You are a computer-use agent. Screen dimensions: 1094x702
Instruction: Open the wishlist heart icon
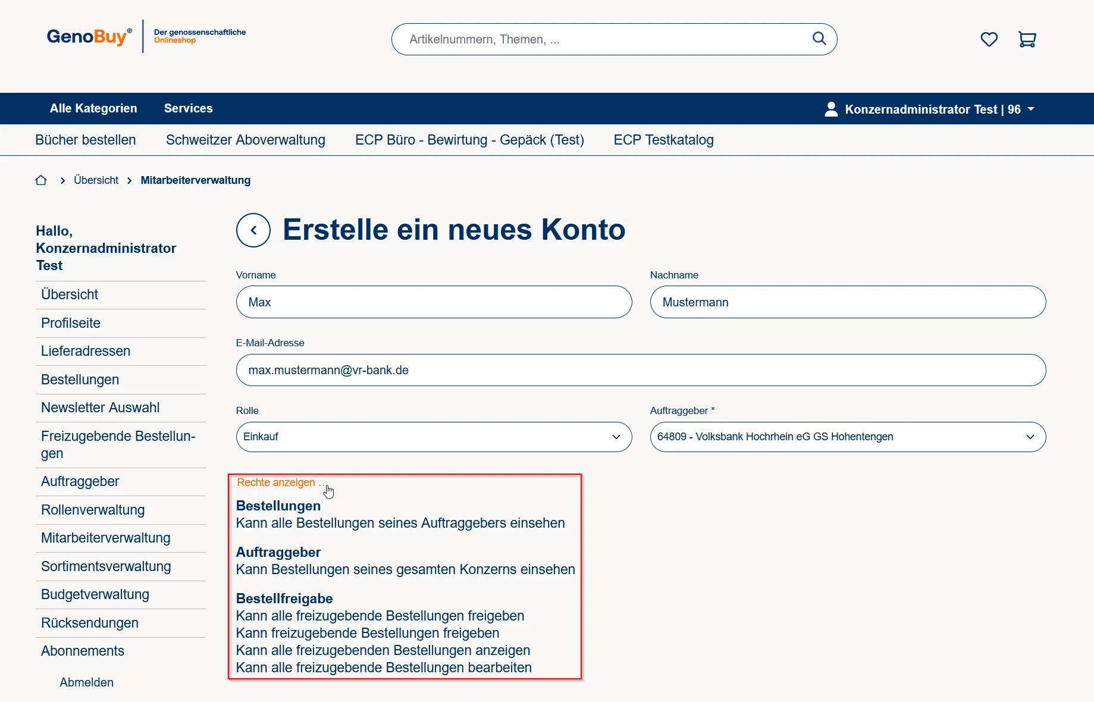989,39
